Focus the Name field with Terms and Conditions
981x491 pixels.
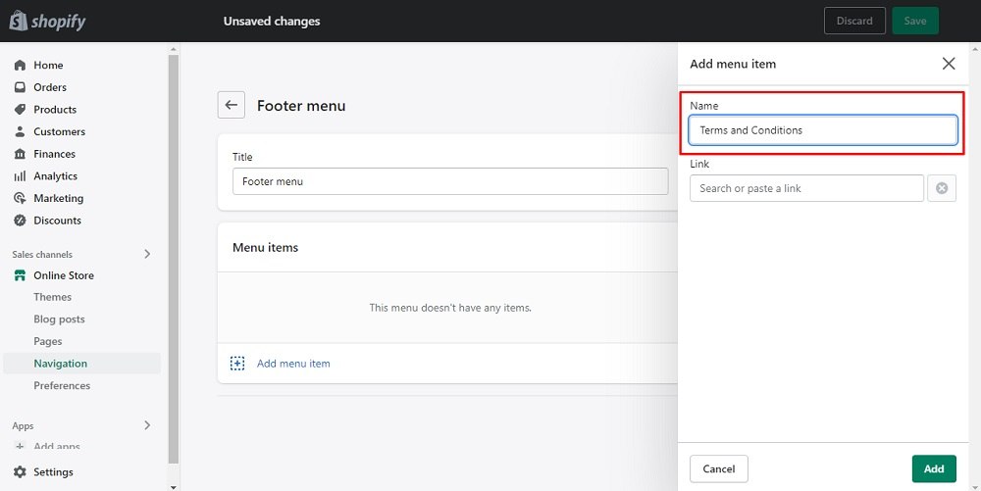point(823,130)
